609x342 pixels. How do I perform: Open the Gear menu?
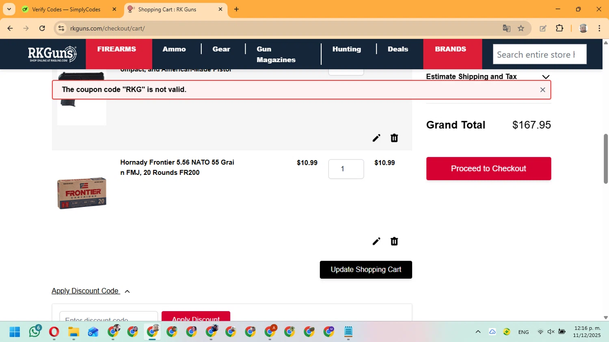pyautogui.click(x=221, y=49)
